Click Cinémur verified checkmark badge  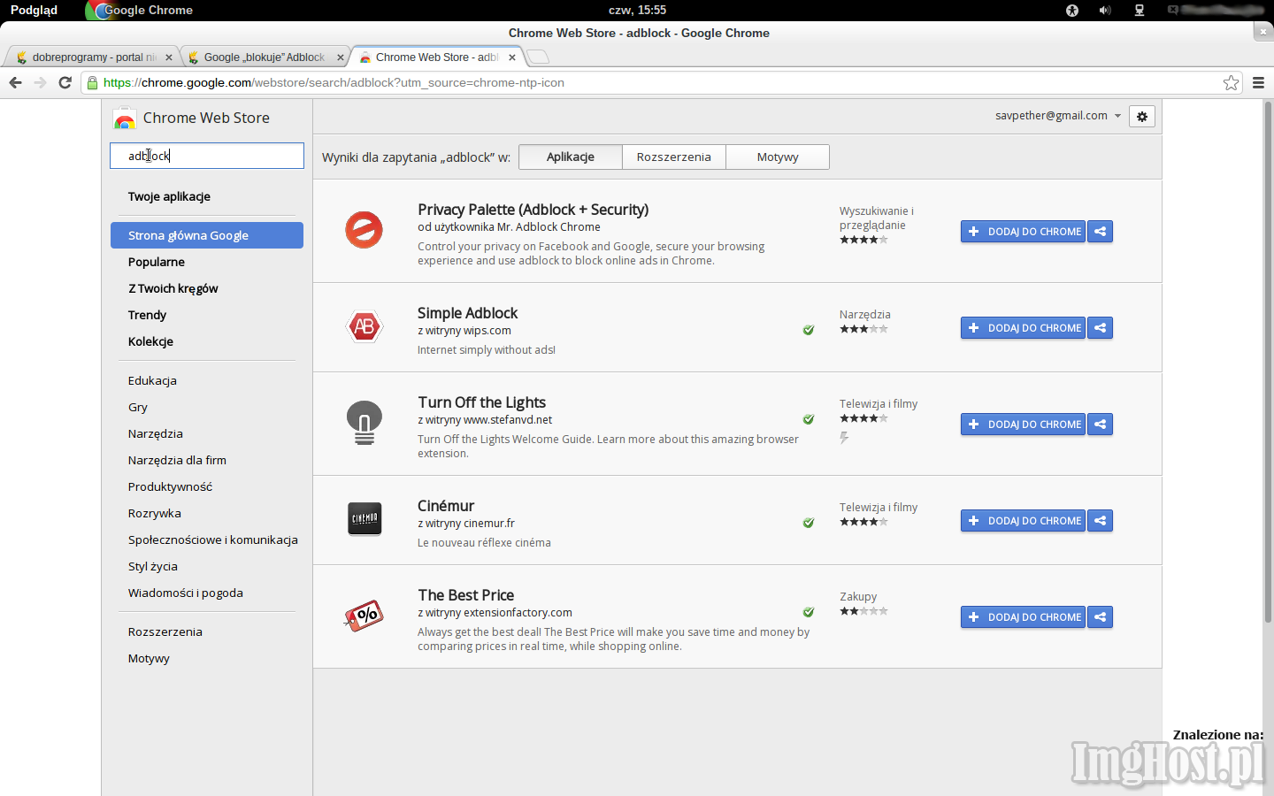(x=809, y=523)
